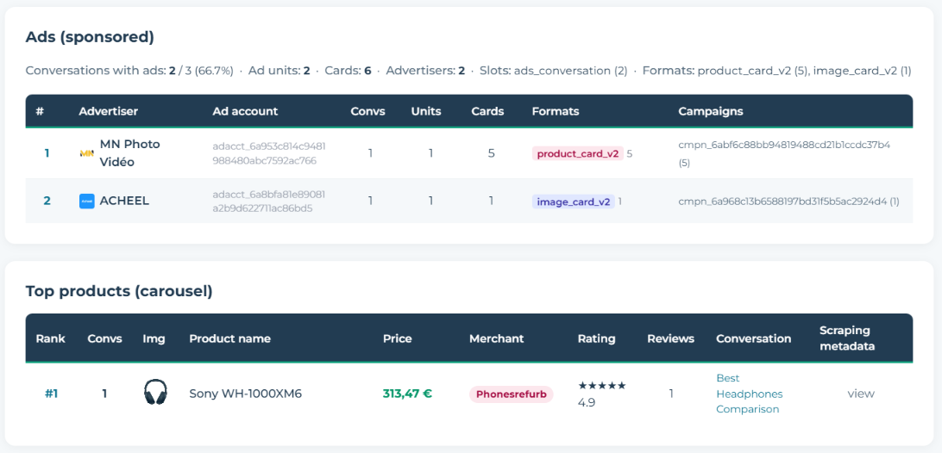942x453 pixels.
Task: Click the image_card_v2 format badge
Action: coord(573,202)
